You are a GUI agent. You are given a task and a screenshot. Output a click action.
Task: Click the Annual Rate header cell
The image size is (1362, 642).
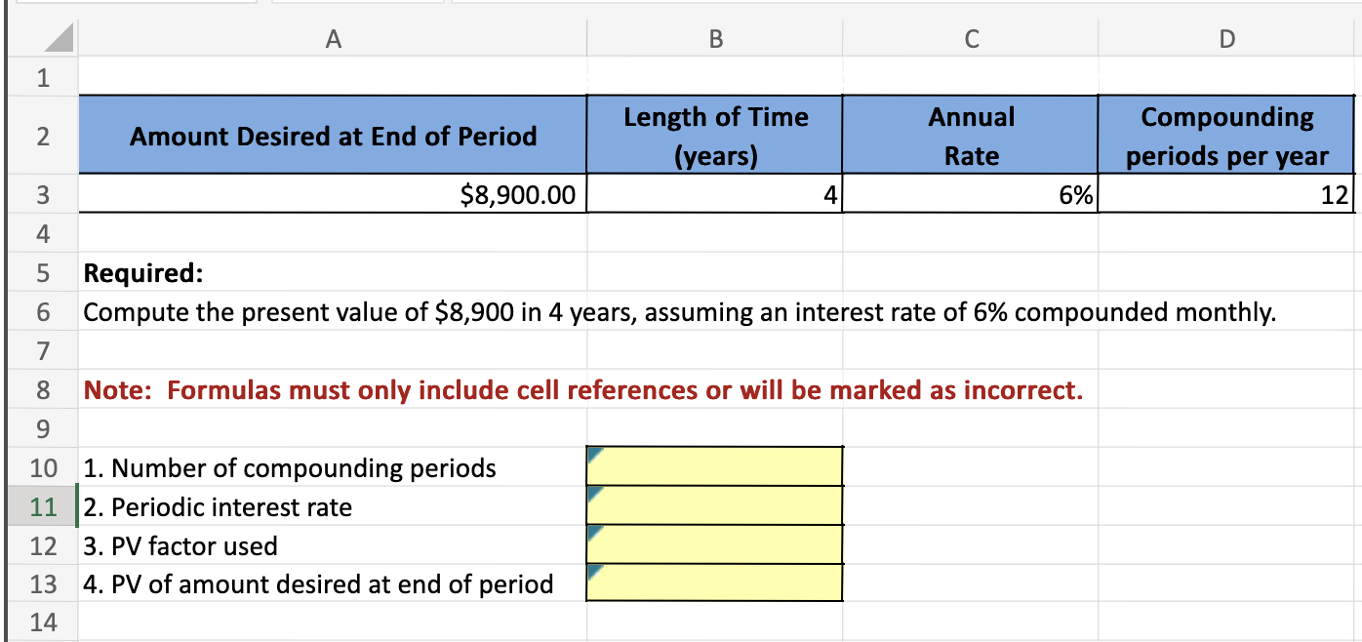pyautogui.click(x=971, y=136)
